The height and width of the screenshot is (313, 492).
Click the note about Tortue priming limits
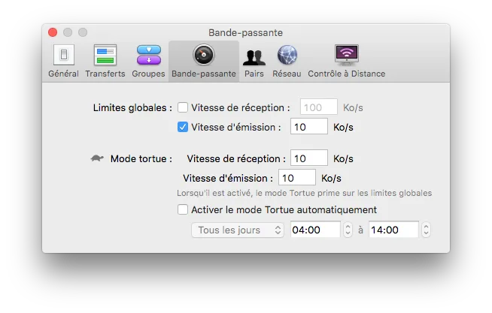click(x=305, y=193)
